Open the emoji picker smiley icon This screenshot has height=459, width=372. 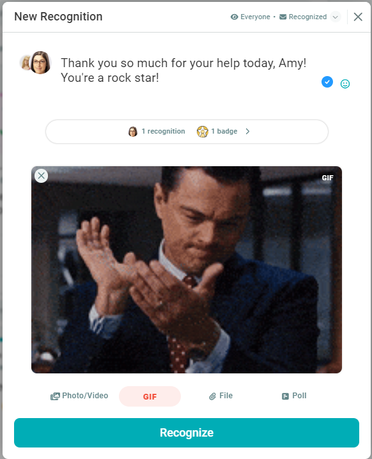pyautogui.click(x=345, y=84)
